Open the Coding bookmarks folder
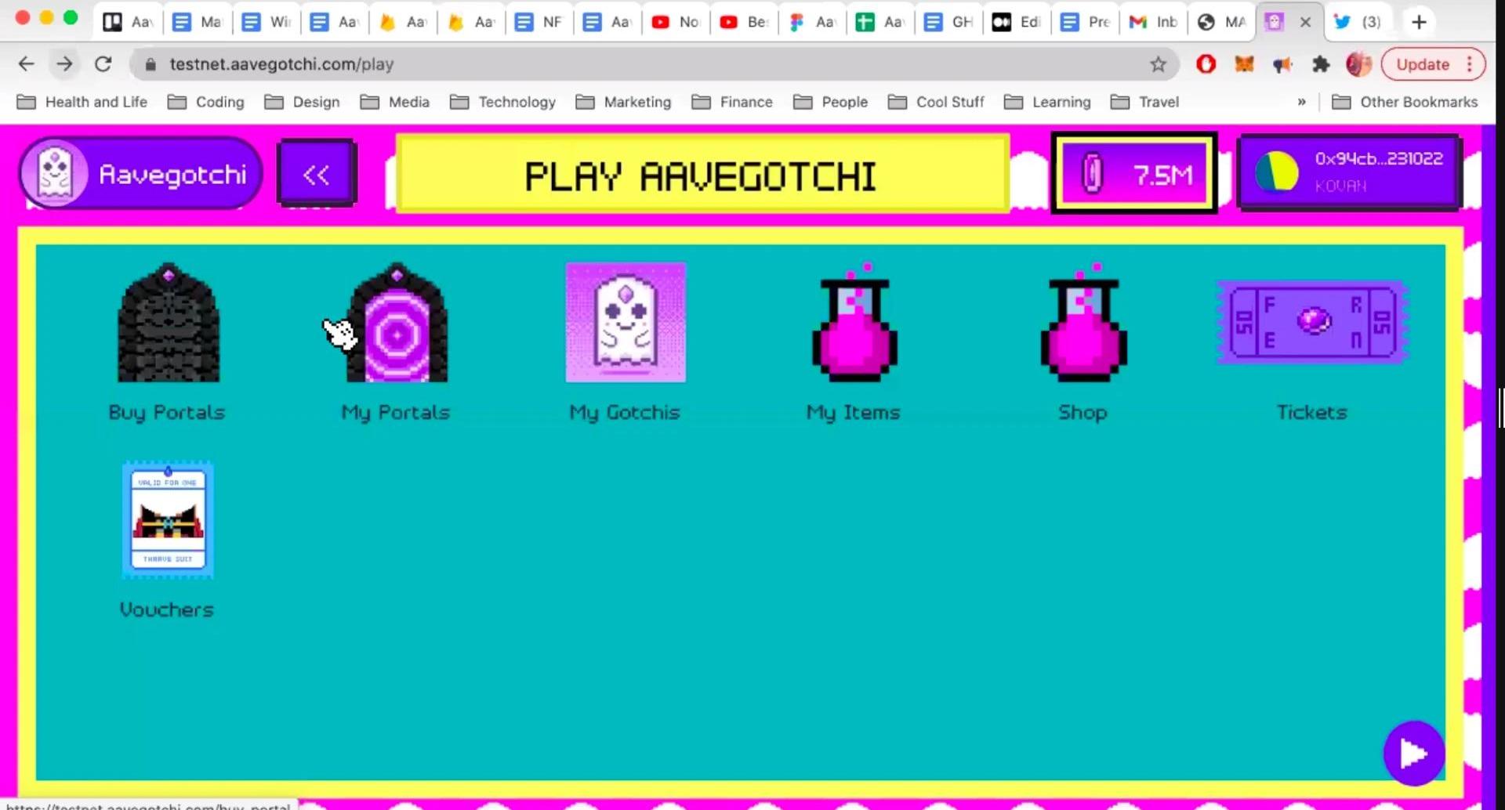The height and width of the screenshot is (810, 1505). click(x=207, y=102)
